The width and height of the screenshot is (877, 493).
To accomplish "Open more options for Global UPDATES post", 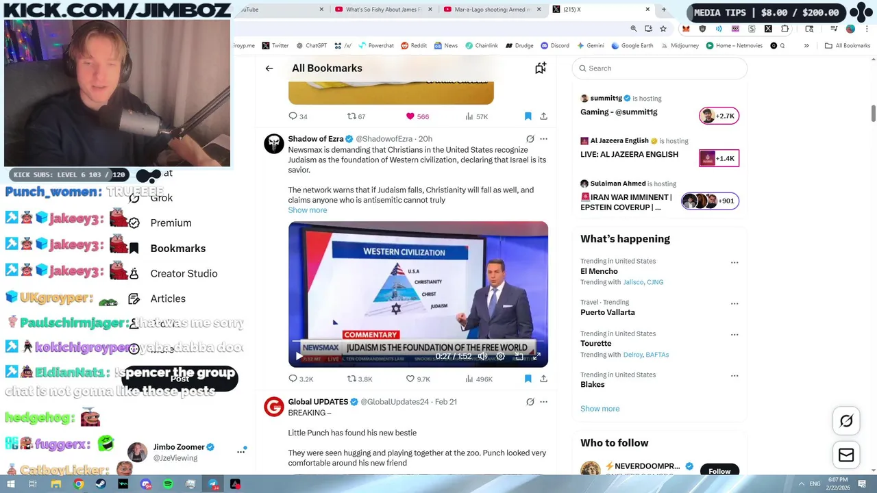I will pos(543,402).
